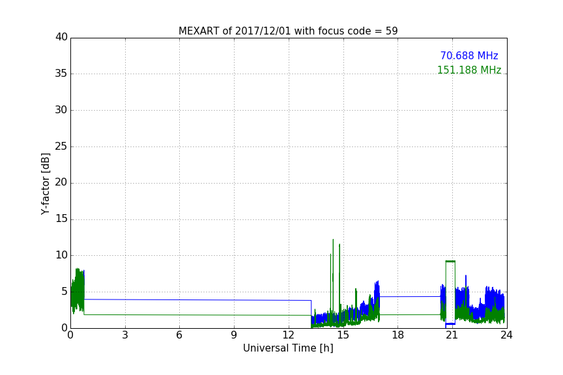Click the x-axis tick label '3'
Viewport: 563px width, 375px height.
point(125,335)
